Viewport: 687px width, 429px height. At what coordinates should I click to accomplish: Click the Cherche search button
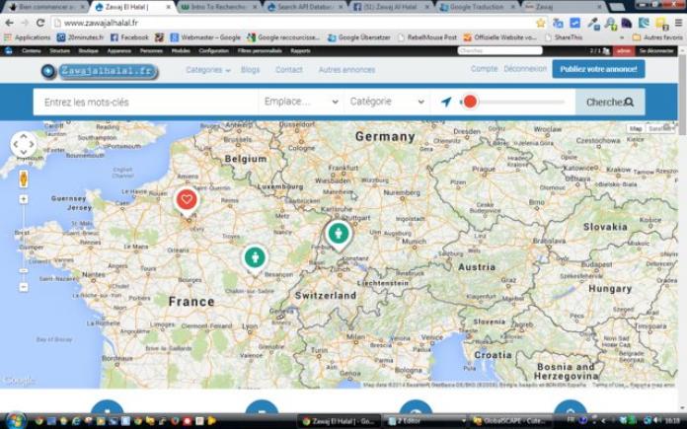pos(610,102)
